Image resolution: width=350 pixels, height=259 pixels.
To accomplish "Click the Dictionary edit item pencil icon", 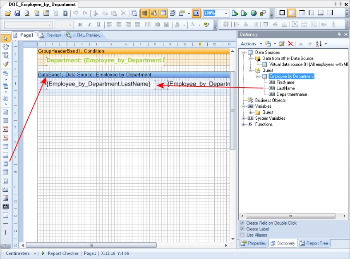I will pyautogui.click(x=282, y=44).
